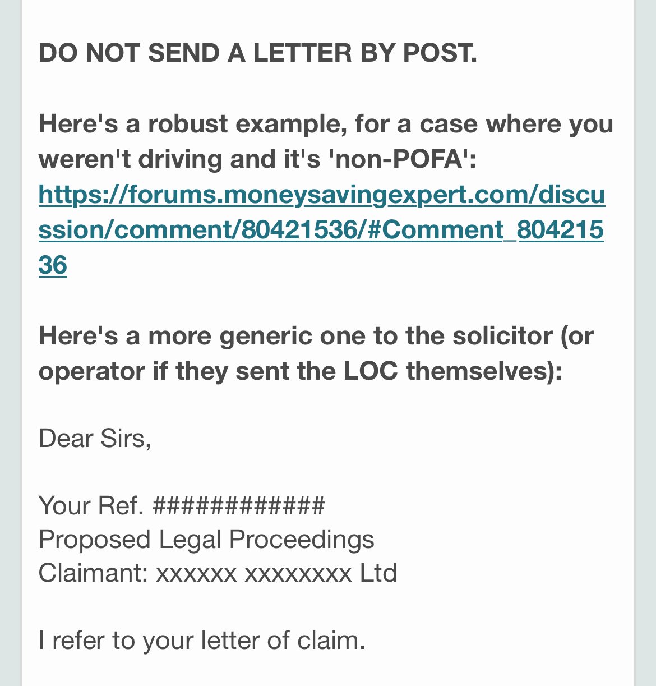
Task: Click the 'Your Ref.' label
Action: [92, 505]
